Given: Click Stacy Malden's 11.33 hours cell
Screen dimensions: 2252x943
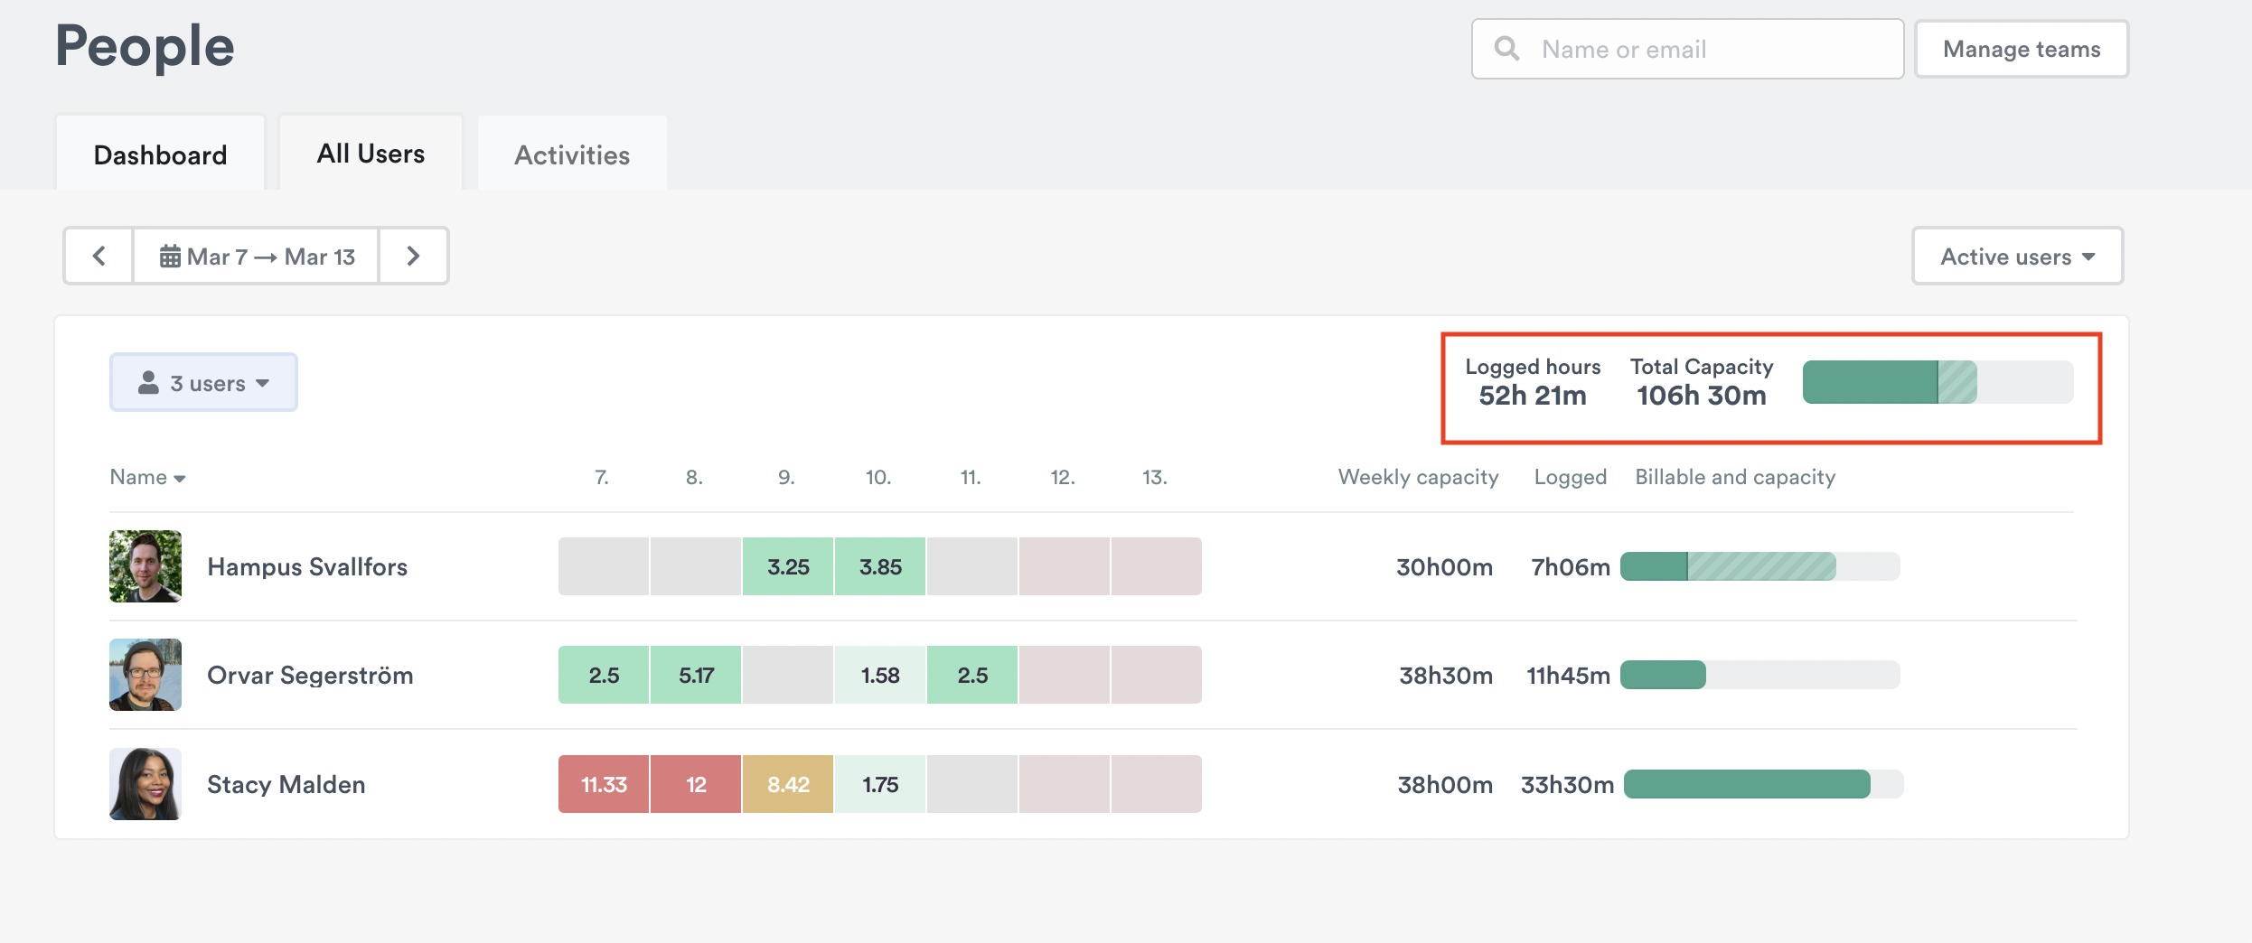Looking at the screenshot, I should tap(604, 784).
